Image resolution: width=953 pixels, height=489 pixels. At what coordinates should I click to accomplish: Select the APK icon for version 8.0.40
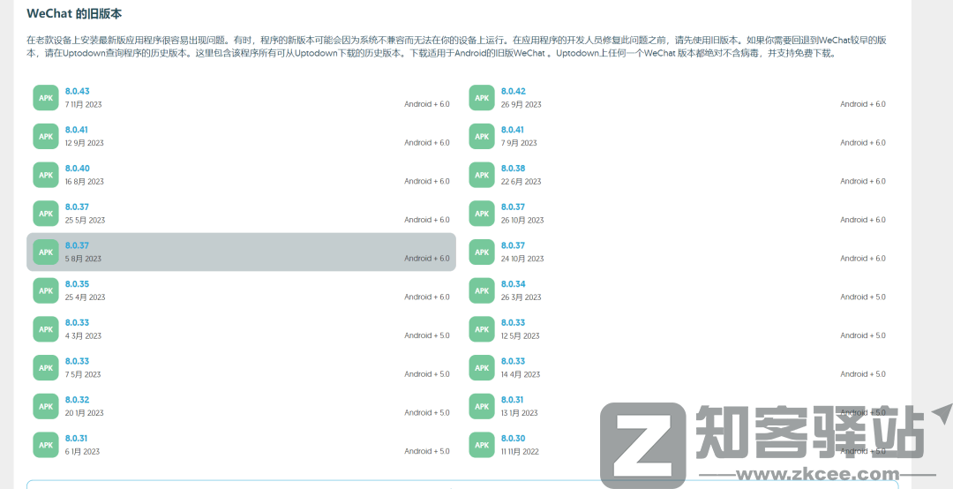point(45,175)
